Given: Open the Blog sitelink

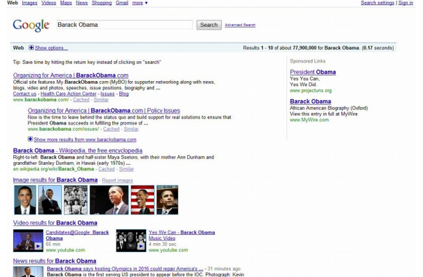Looking at the screenshot, I should [123, 93].
